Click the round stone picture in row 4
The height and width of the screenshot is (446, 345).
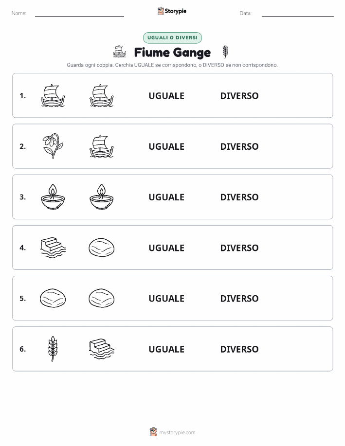[102, 248]
